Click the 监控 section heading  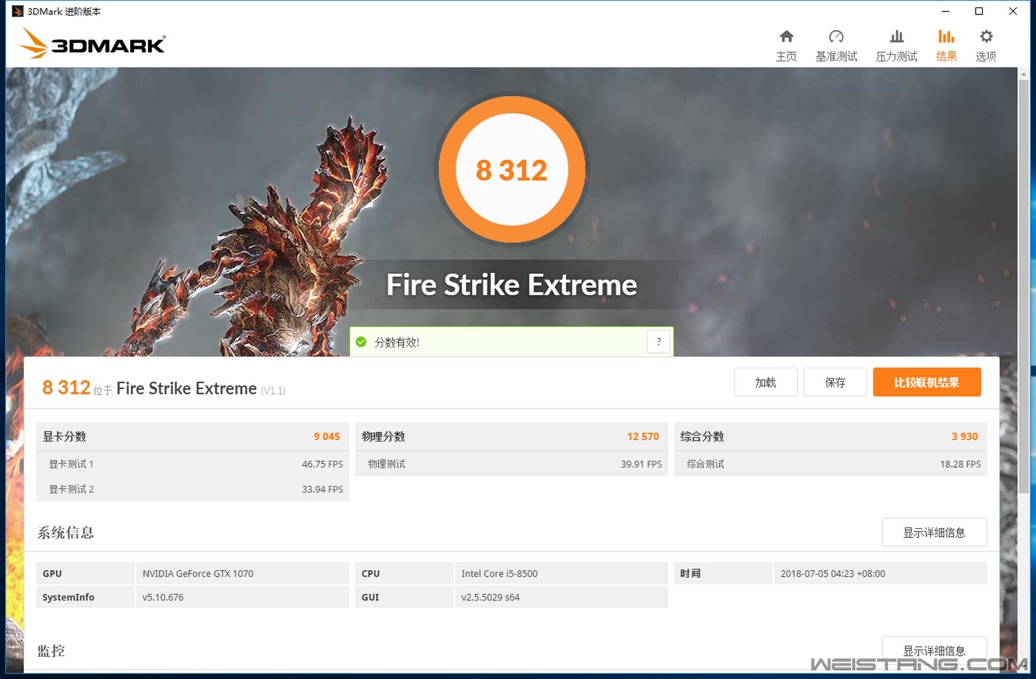pyautogui.click(x=51, y=651)
